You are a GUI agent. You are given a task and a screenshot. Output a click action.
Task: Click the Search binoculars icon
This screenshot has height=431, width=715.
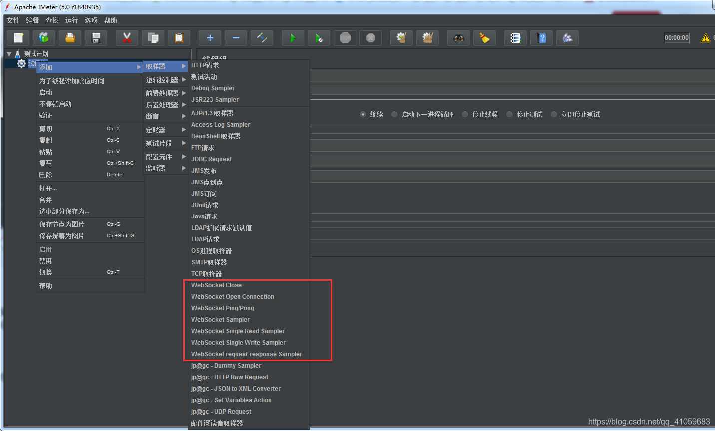459,38
